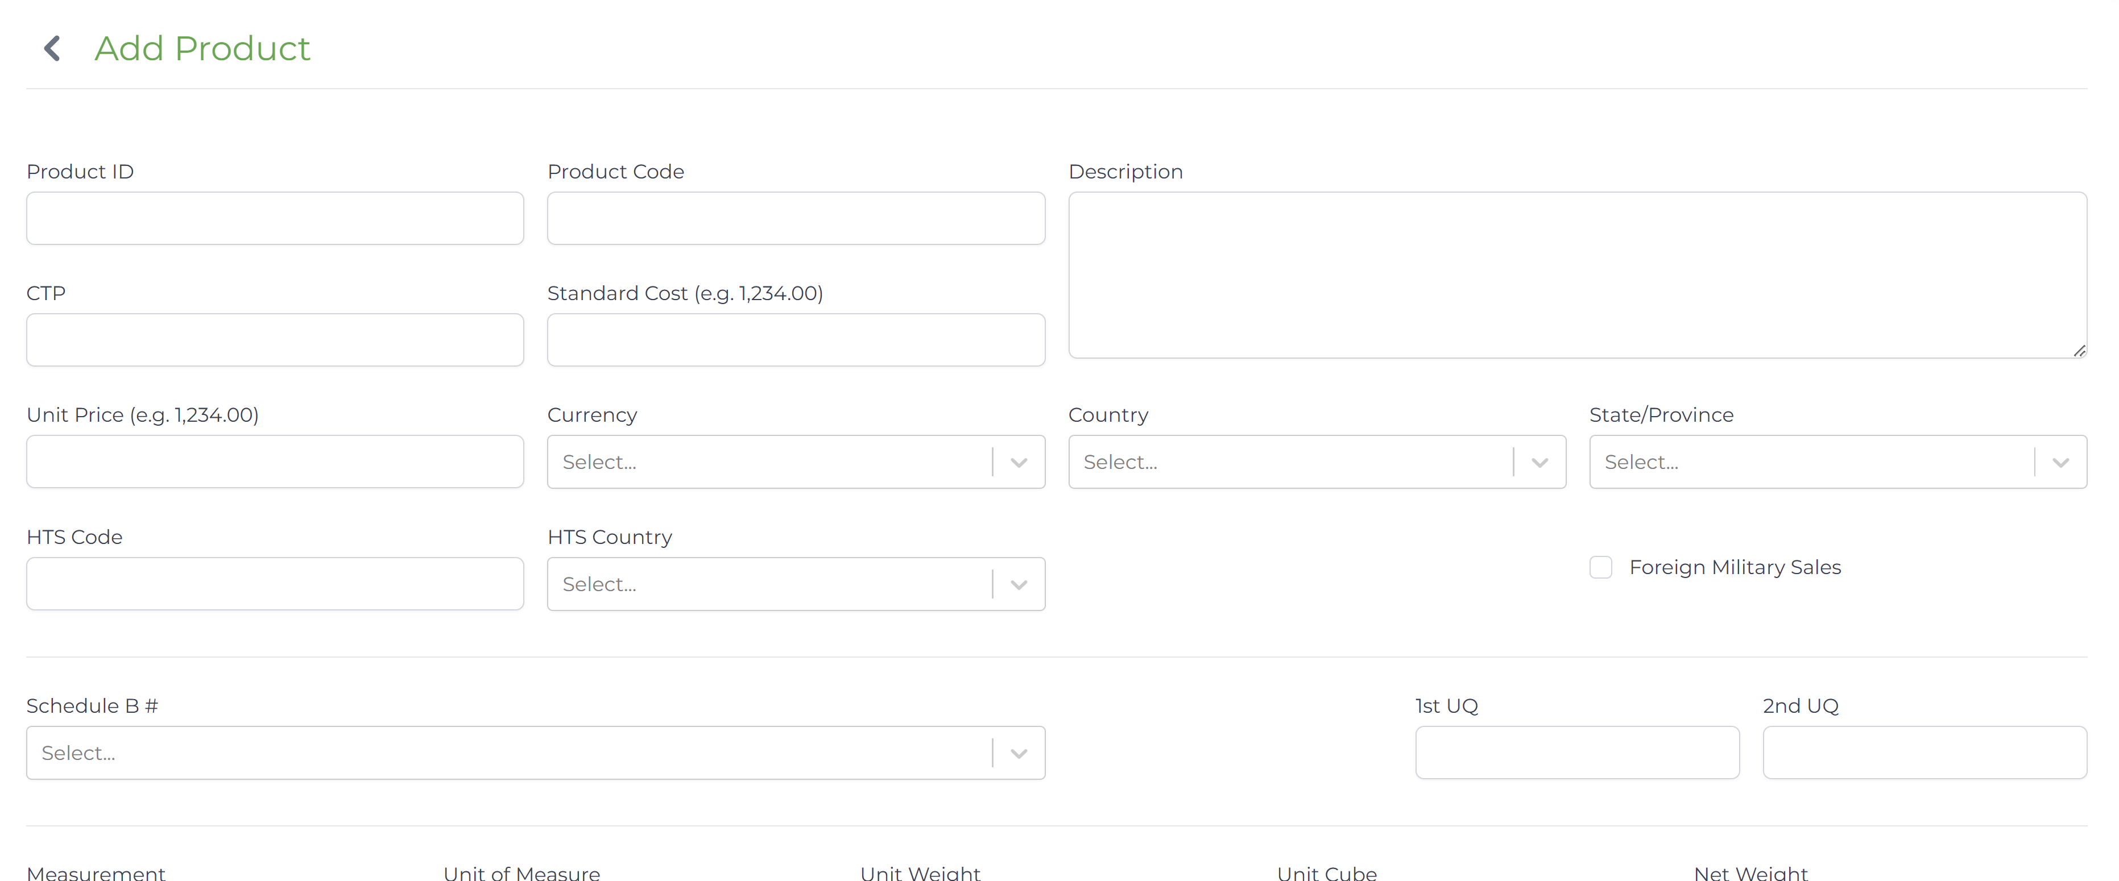Expand the HTS Country dropdown arrow
The width and height of the screenshot is (2119, 881).
(1019, 584)
